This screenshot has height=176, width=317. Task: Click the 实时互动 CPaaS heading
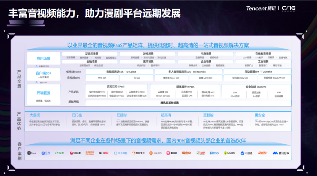116,87
